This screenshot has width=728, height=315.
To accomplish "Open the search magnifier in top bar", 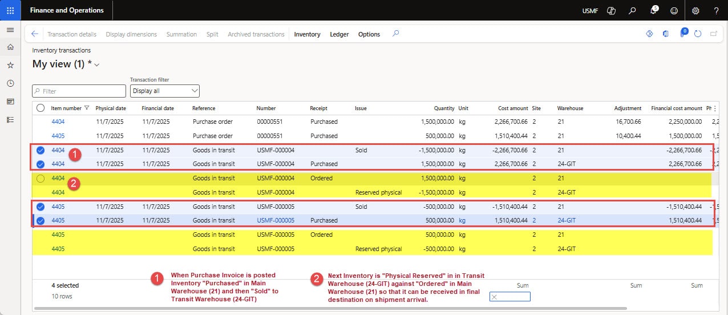I will (x=632, y=10).
